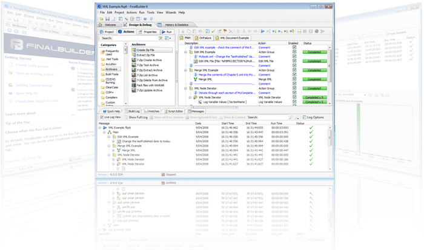Open the File menu
This screenshot has width=424, height=250.
point(102,13)
